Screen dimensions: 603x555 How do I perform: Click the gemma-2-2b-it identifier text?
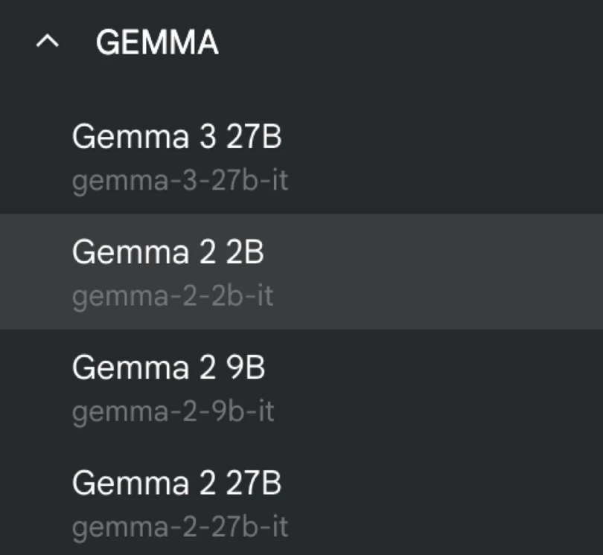173,297
